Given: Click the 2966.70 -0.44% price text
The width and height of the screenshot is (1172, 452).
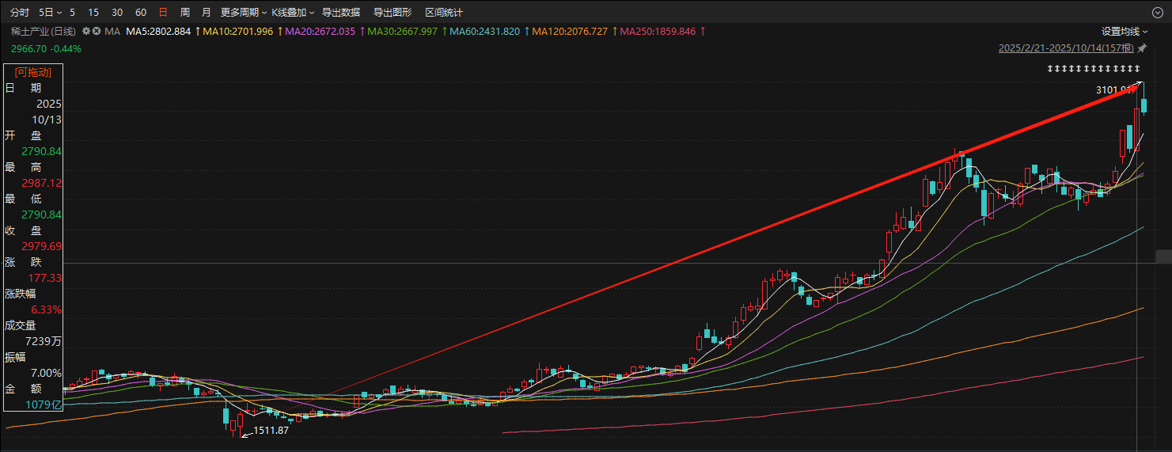Looking at the screenshot, I should [x=46, y=48].
